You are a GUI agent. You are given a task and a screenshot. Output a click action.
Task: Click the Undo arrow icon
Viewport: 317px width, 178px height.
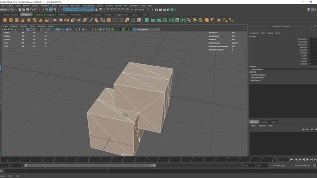coord(32,9)
